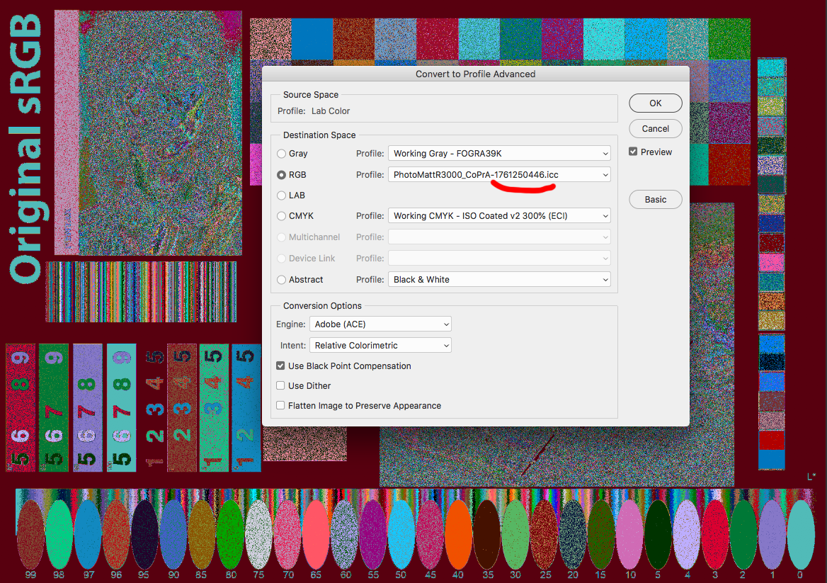Open the Working Gray FOGRA39K profile dropdown
Viewport: 827px width, 583px height.
coord(498,154)
